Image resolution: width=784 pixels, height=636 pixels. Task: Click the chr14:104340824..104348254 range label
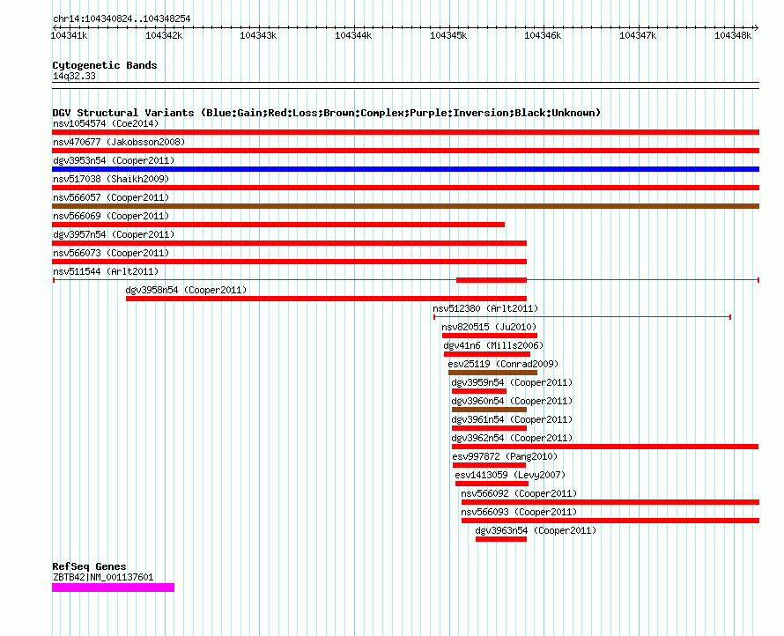(122, 18)
